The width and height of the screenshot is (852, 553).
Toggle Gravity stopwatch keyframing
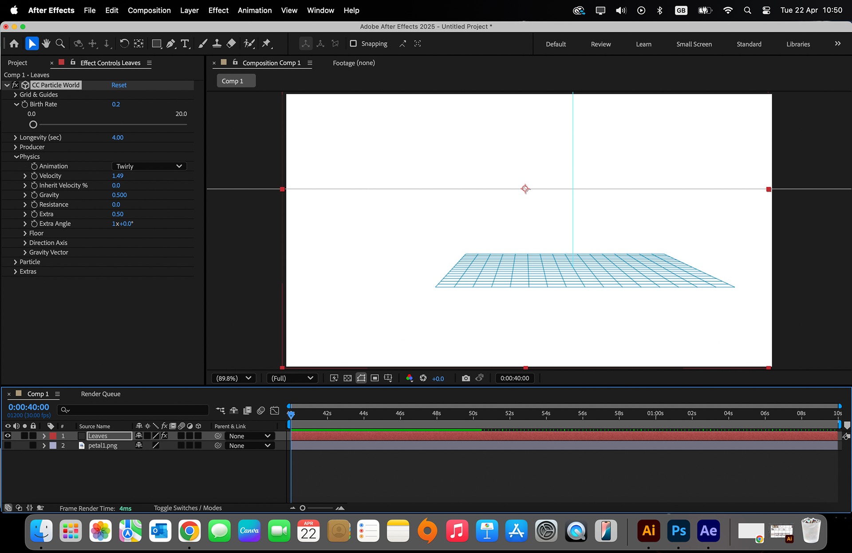[x=34, y=195]
